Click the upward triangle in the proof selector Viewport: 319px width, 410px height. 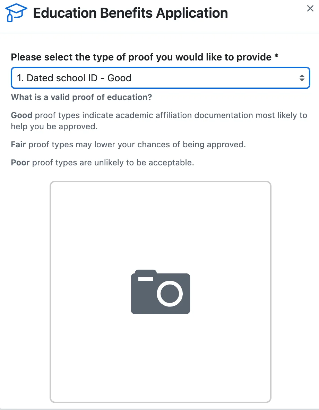[x=302, y=76]
